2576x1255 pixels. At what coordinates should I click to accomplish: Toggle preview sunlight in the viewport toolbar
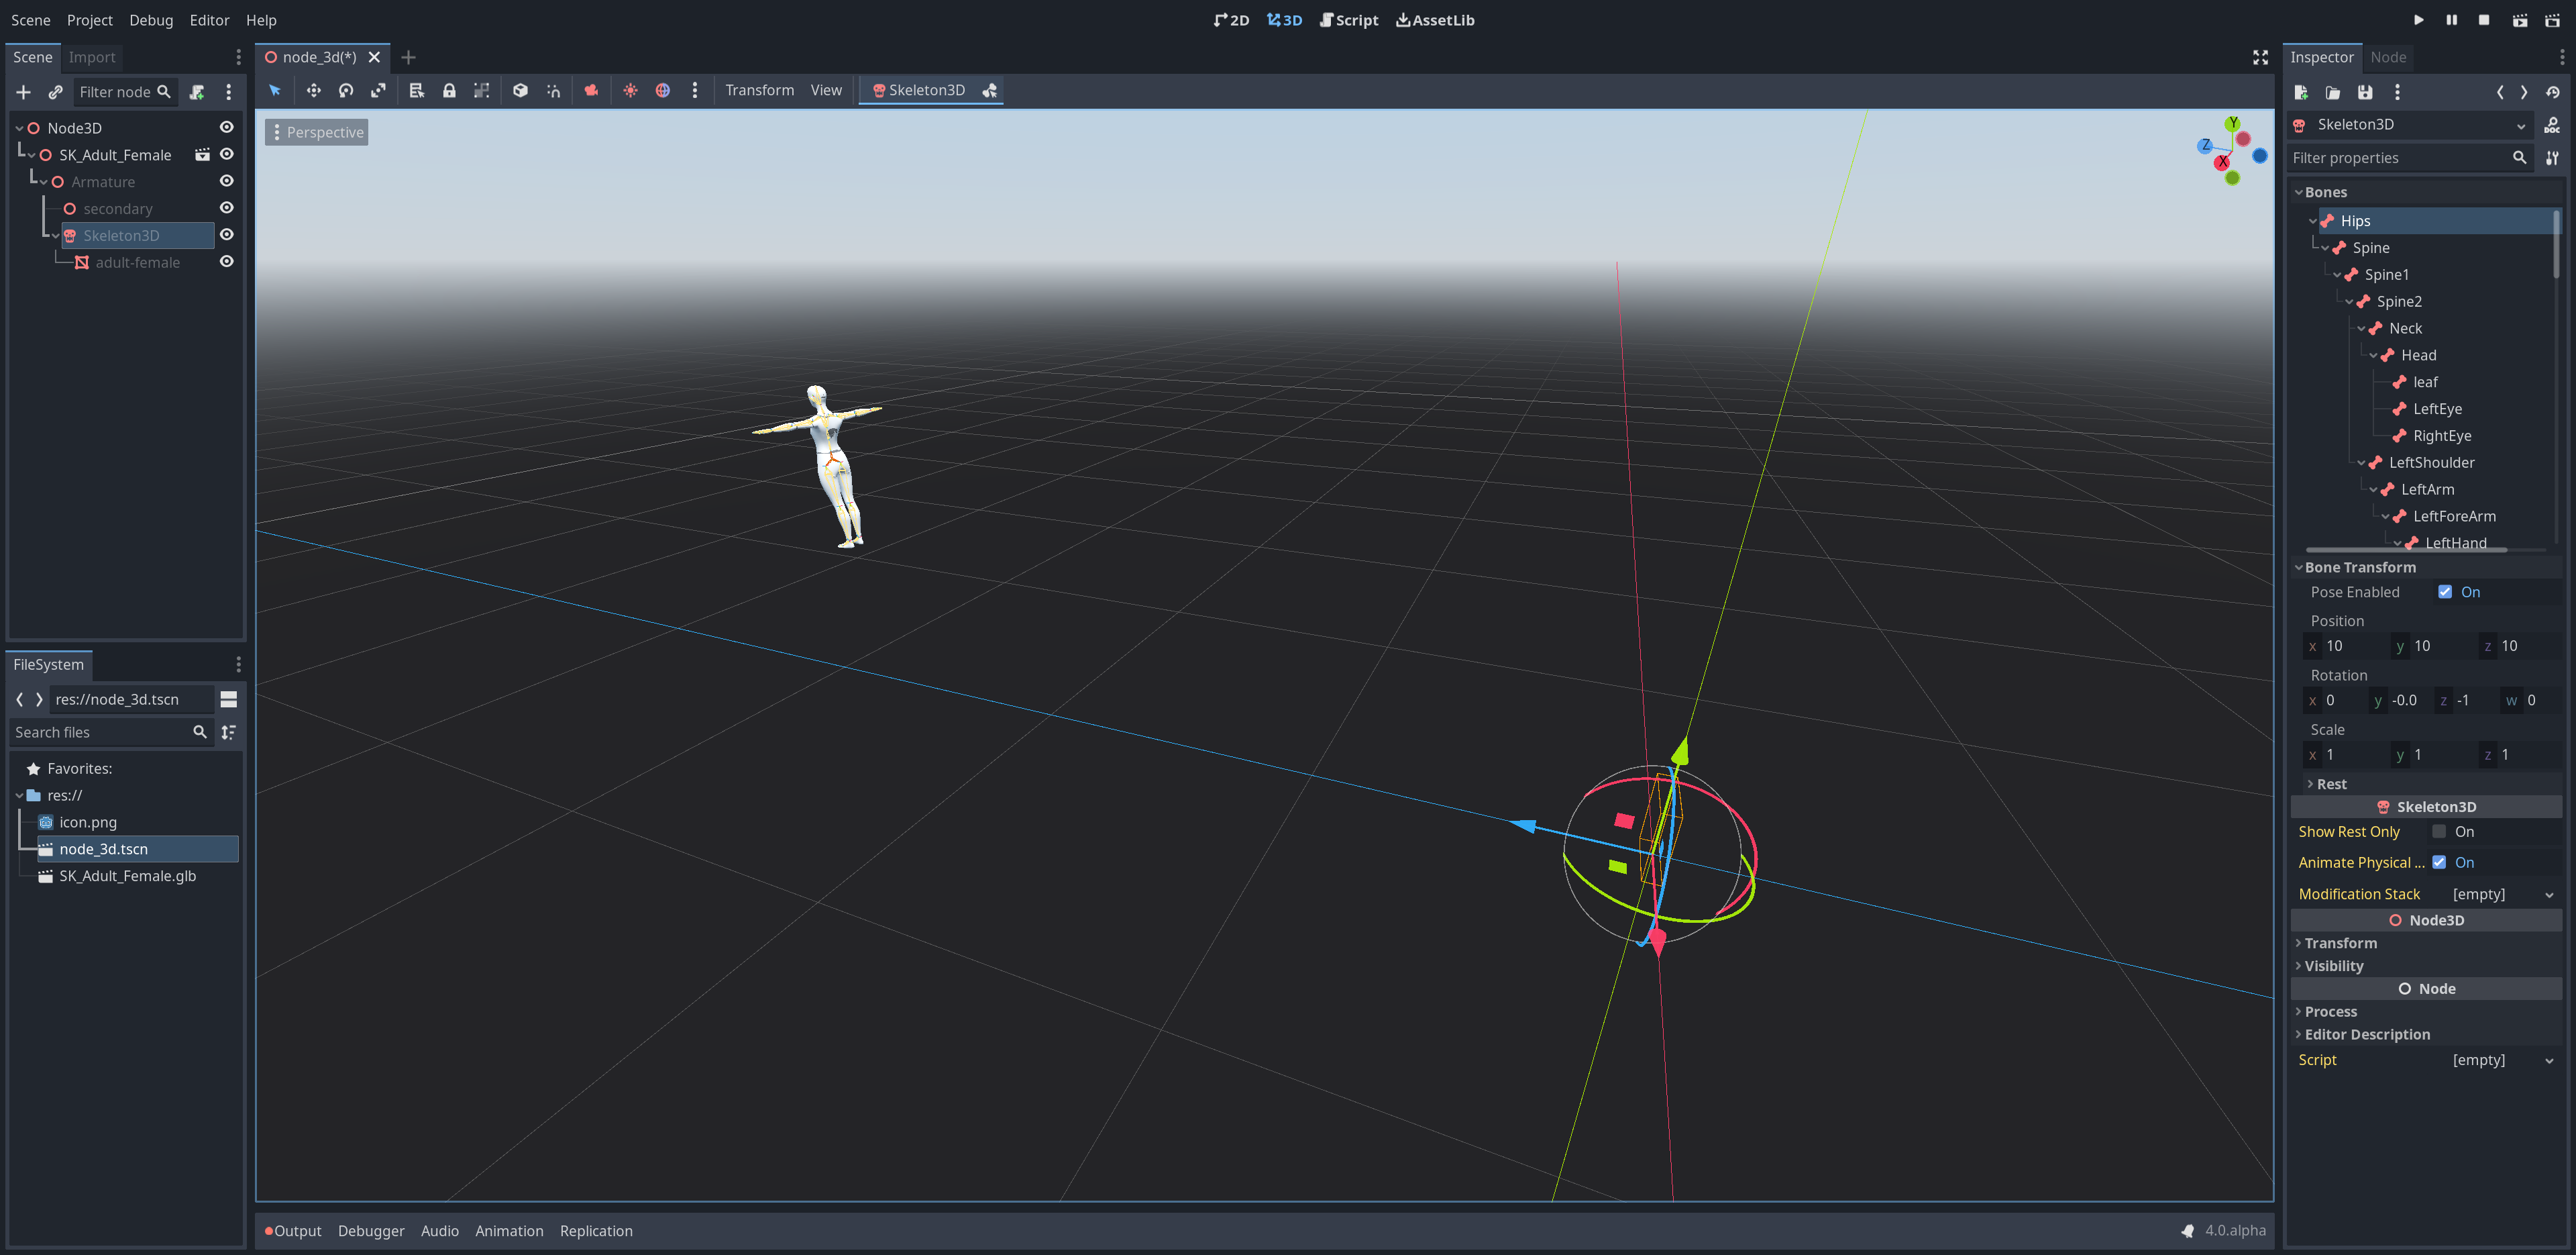pos(631,90)
